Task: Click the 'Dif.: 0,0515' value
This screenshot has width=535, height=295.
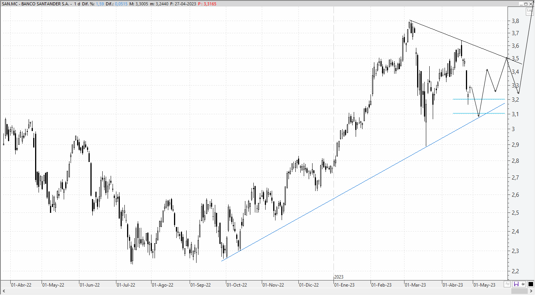Action: [117, 3]
